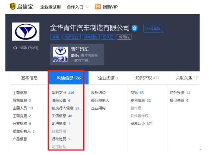The width and height of the screenshot is (209, 155).
Task: Open the 企业图谱 tab
Action: pyautogui.click(x=108, y=78)
